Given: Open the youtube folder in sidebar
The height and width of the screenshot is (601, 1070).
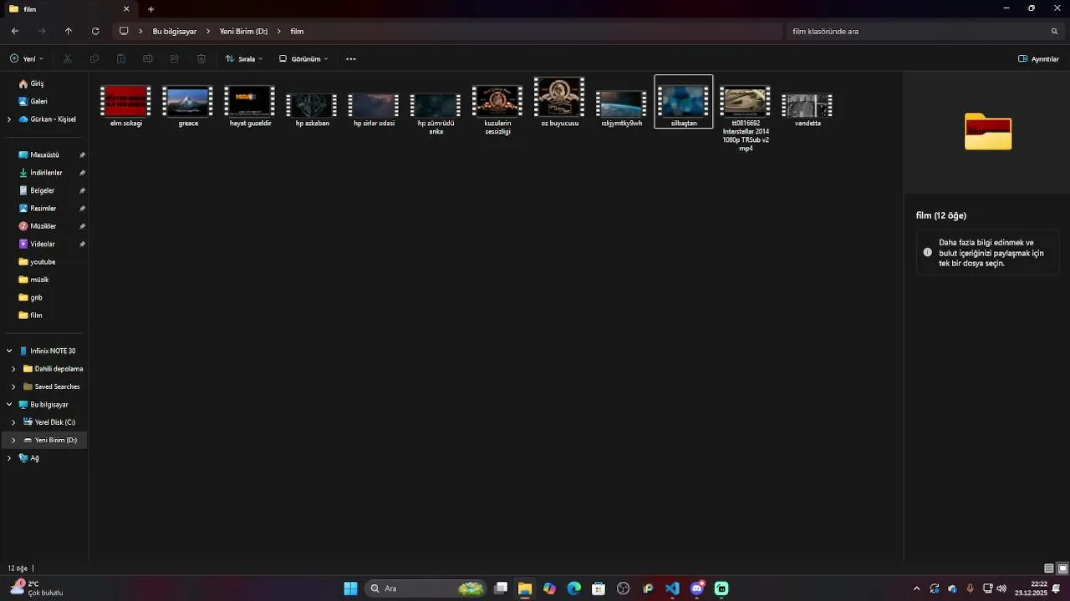Looking at the screenshot, I should point(43,262).
